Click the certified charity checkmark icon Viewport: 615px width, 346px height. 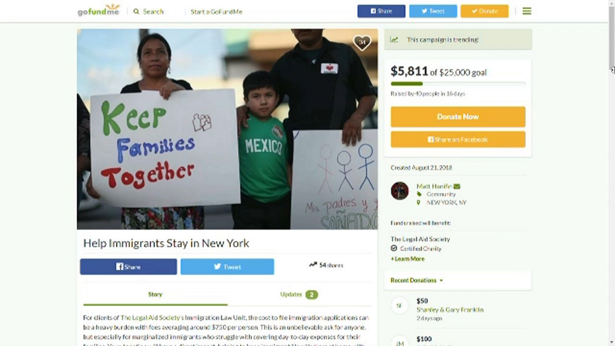pos(394,248)
